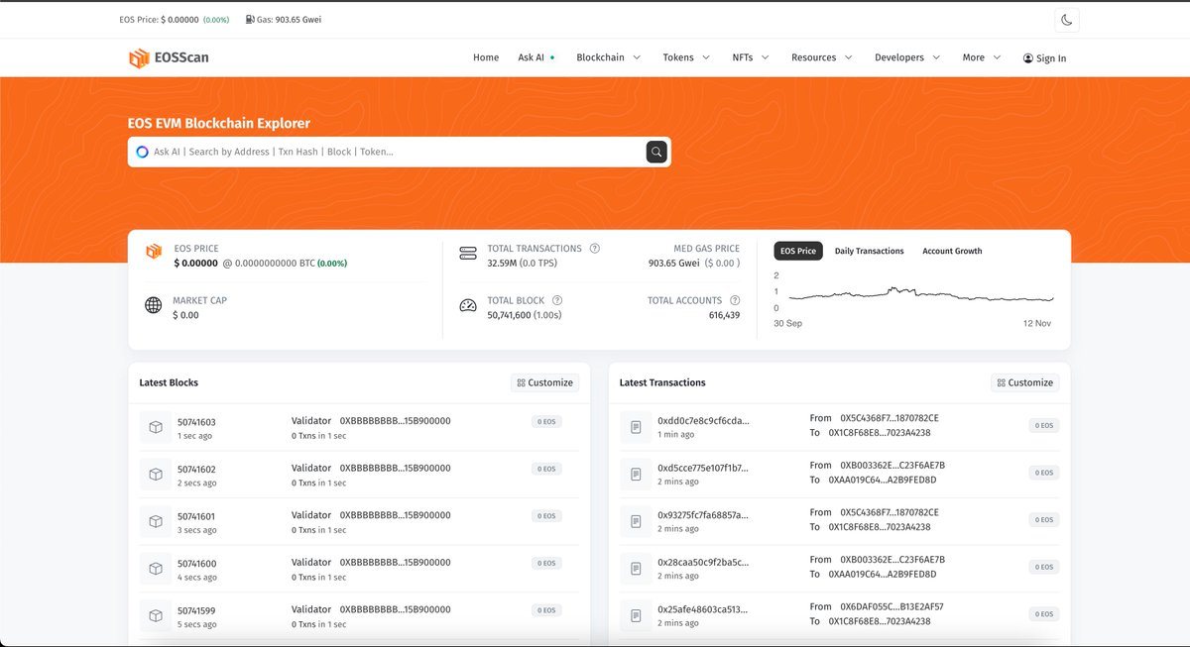Click the Total Block gauge icon
The height and width of the screenshot is (647, 1190).
tap(468, 305)
